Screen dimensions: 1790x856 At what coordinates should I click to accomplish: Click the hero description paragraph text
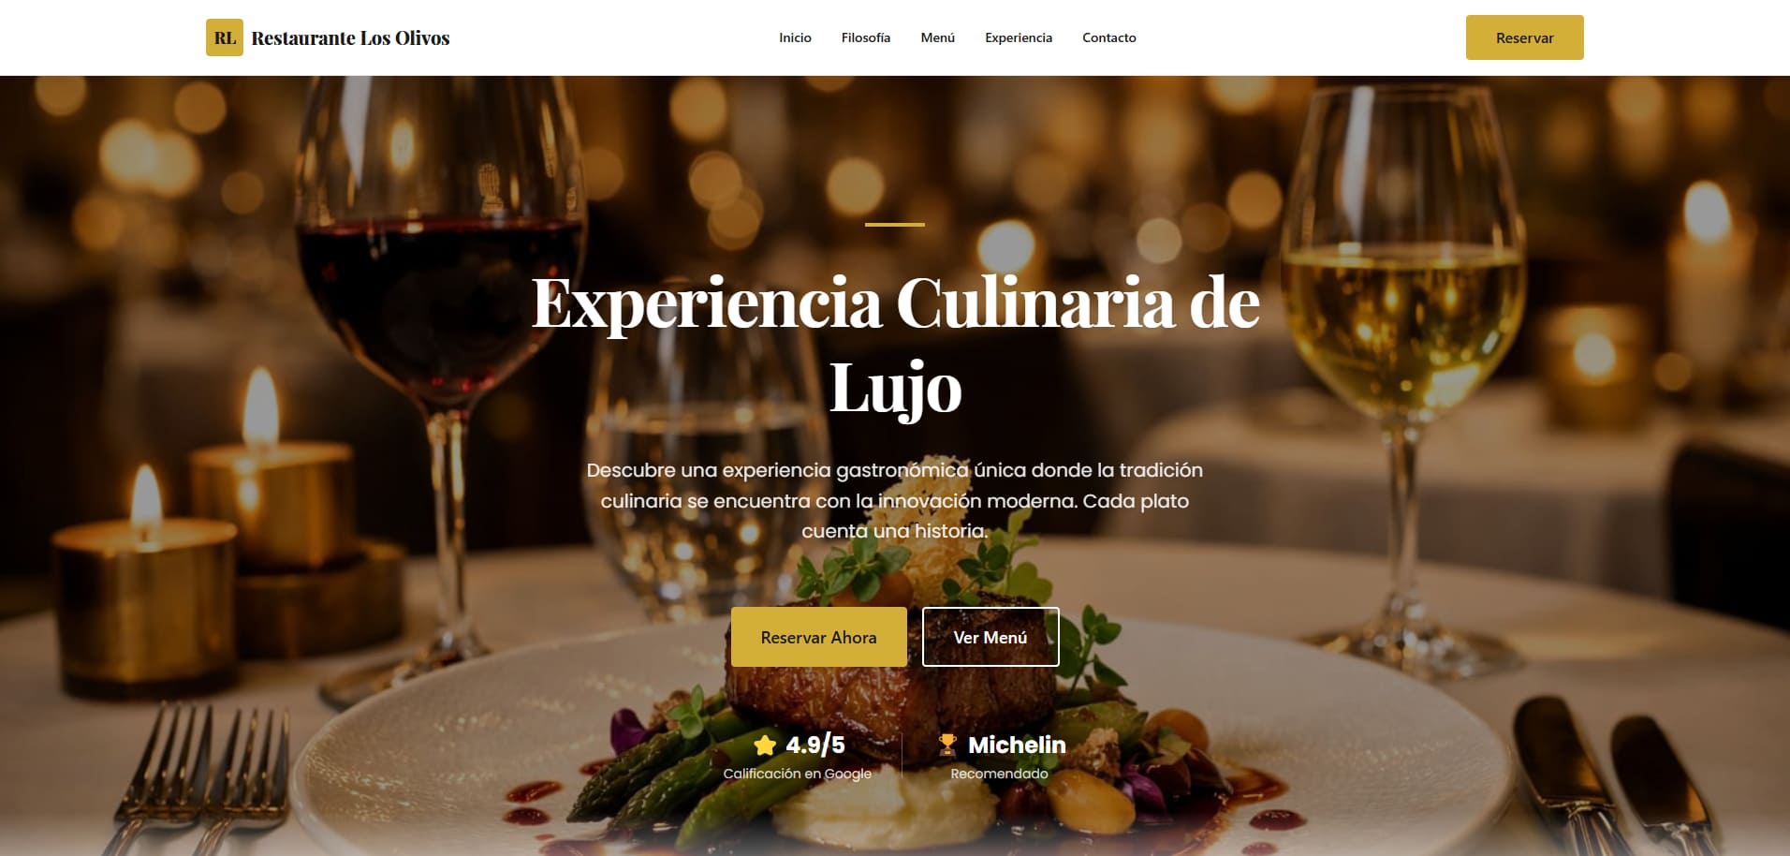tap(895, 500)
